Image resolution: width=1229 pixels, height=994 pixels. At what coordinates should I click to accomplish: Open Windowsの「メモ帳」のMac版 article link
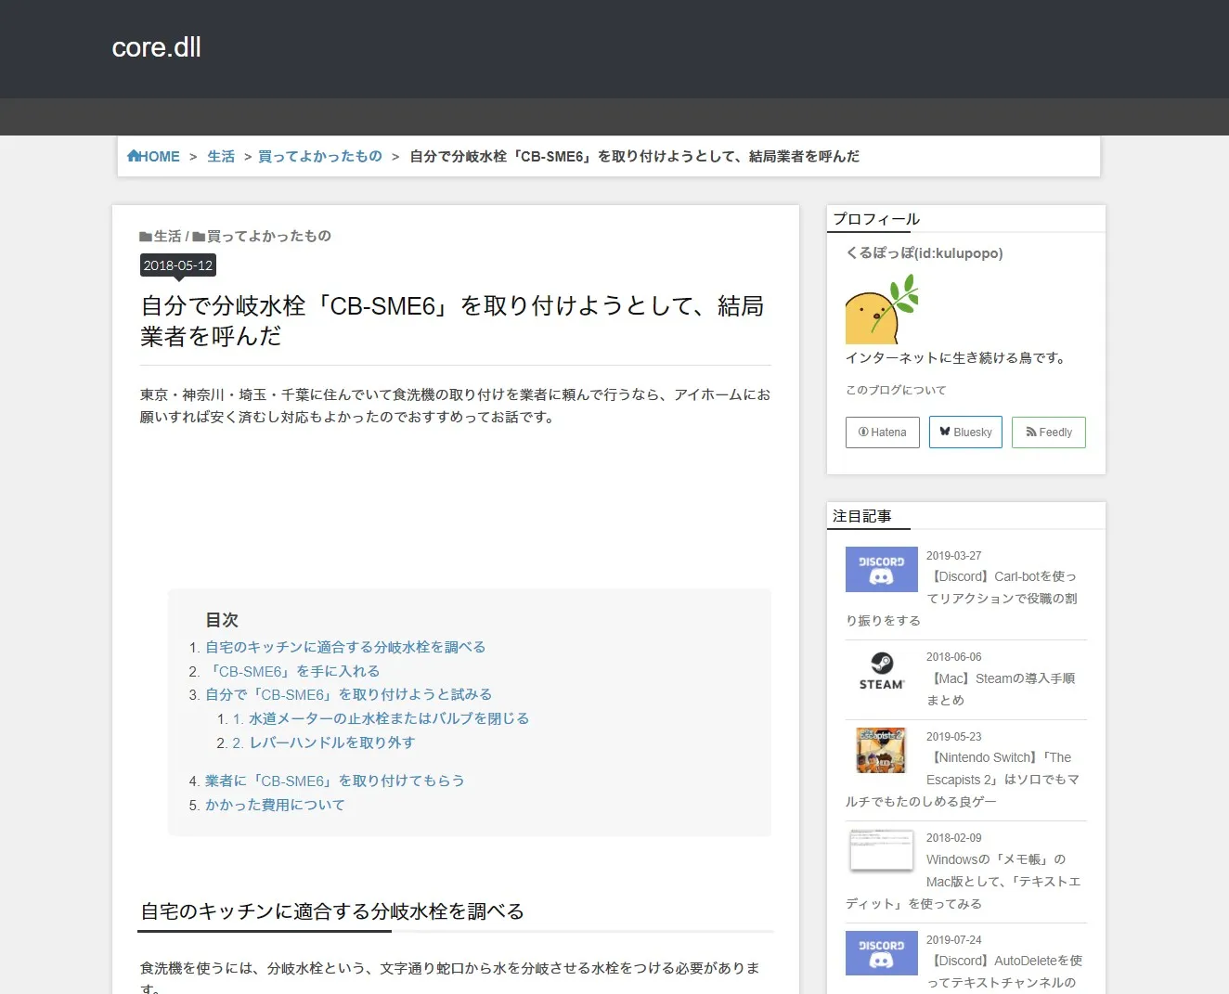click(964, 882)
